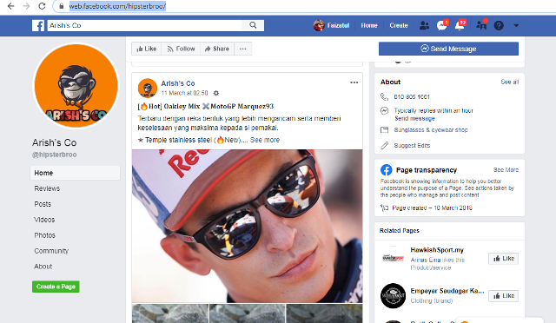The width and height of the screenshot is (556, 323).
Task: Click the Arish's Co page profile picture
Action: point(76,86)
